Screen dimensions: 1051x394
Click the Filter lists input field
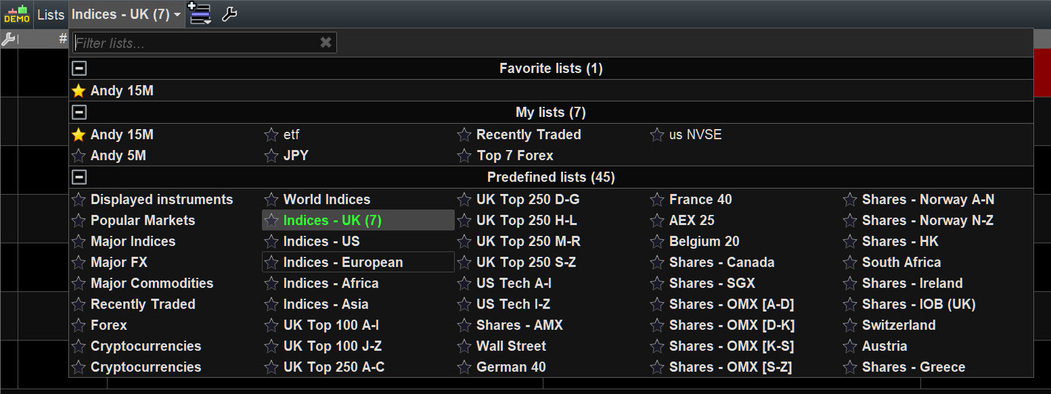point(195,43)
